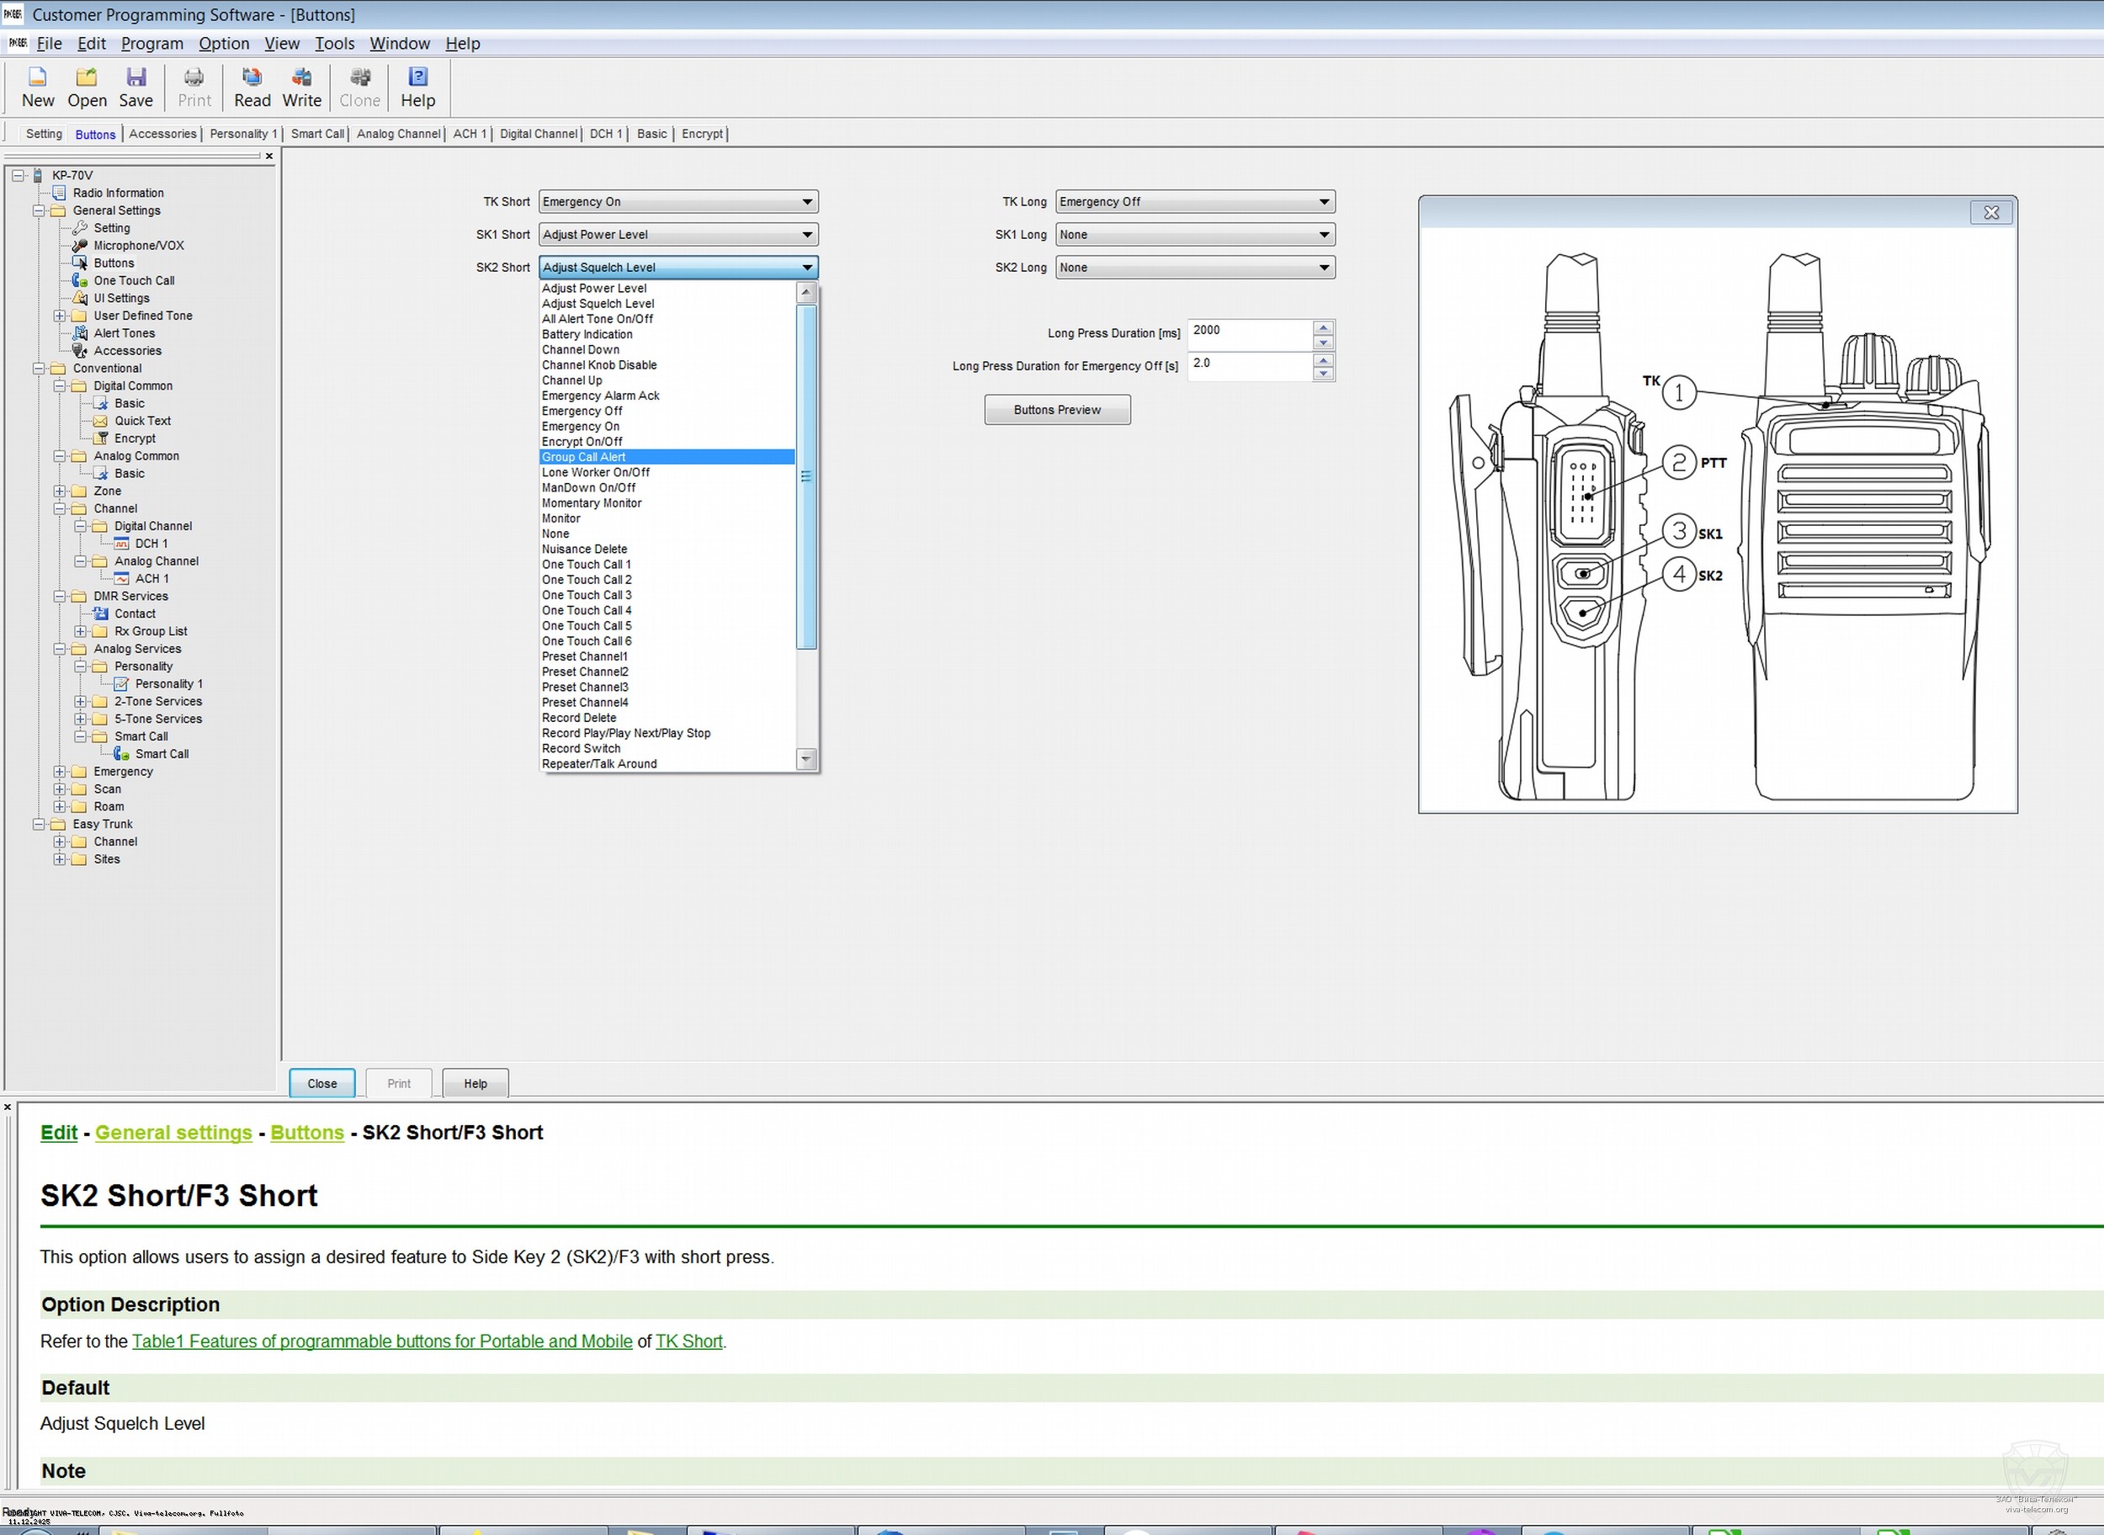Image resolution: width=2104 pixels, height=1535 pixels.
Task: Open the SK1 Short dropdown arrow
Action: (806, 234)
